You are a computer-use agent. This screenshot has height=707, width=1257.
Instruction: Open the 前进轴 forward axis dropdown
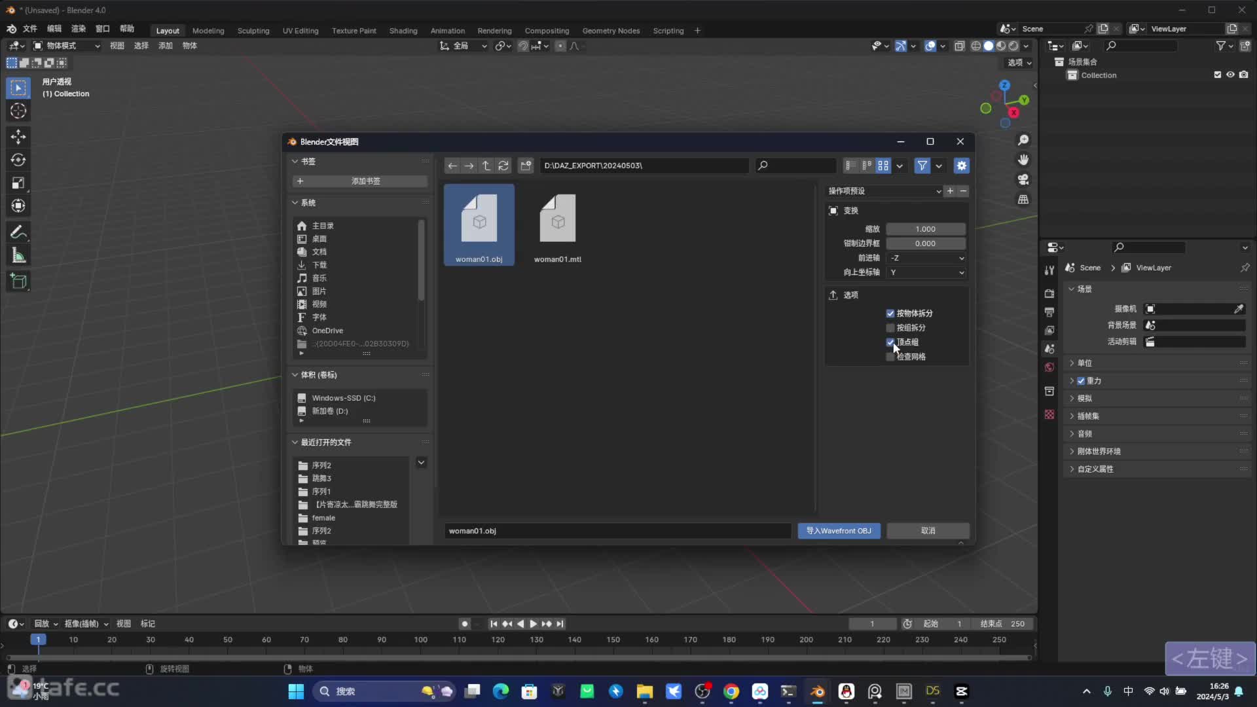tap(926, 258)
